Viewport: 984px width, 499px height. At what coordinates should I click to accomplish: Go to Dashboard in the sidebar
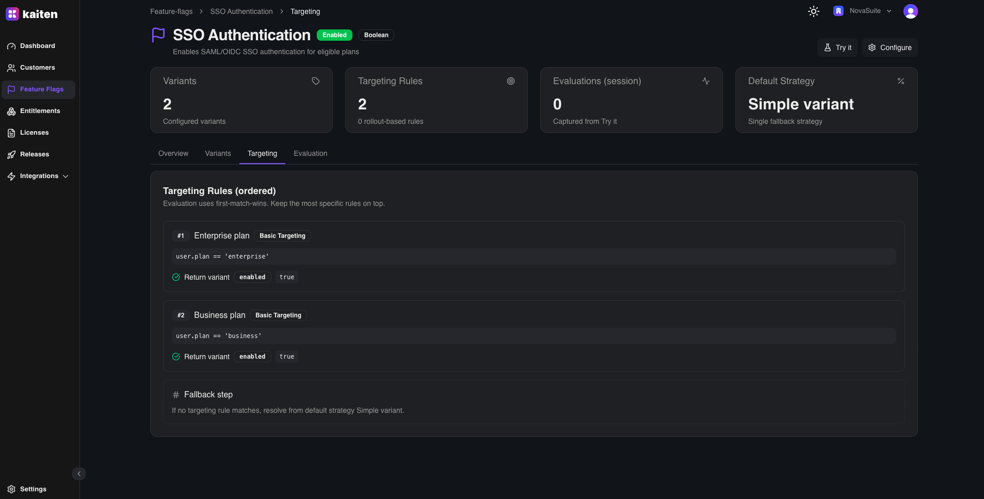click(x=37, y=46)
